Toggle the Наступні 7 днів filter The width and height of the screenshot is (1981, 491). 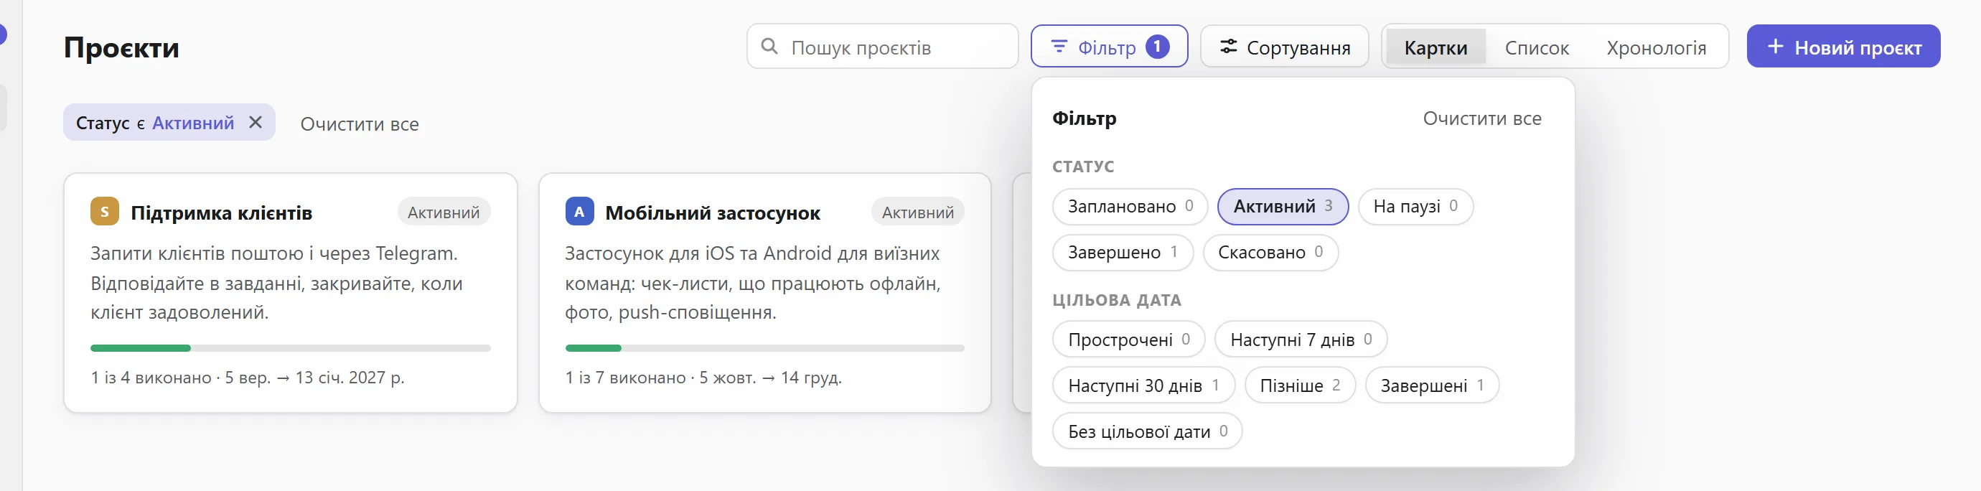click(1301, 340)
